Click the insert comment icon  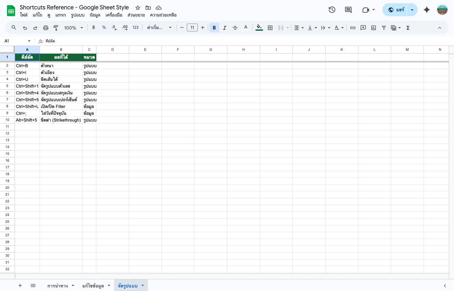point(363,27)
